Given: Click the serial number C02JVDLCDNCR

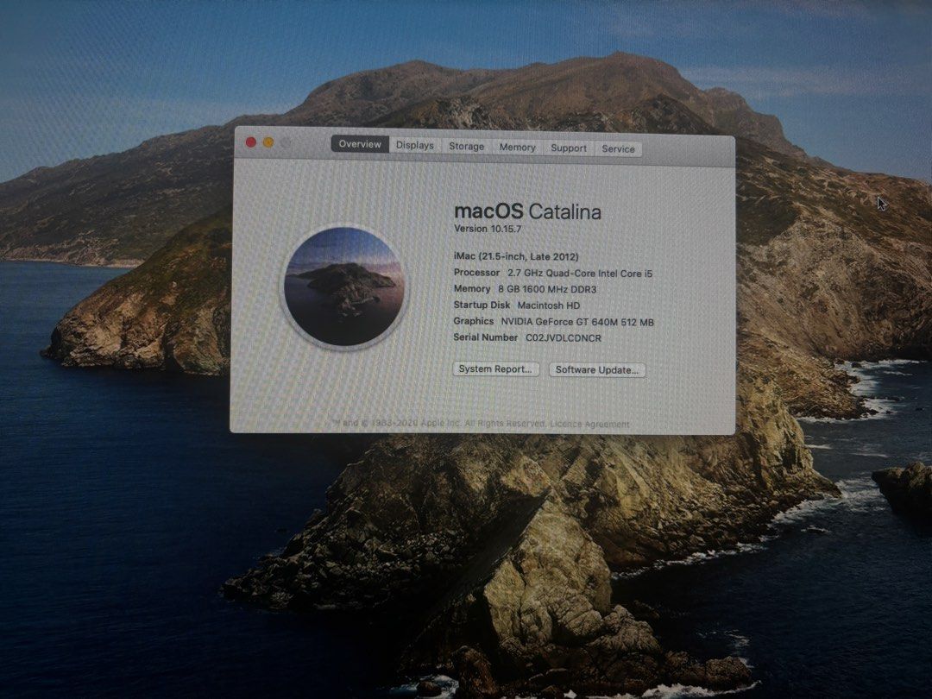Looking at the screenshot, I should (564, 338).
